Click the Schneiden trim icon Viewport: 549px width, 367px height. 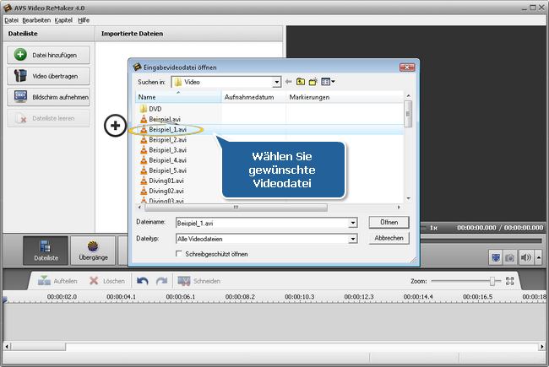[184, 281]
